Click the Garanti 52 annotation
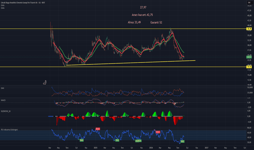The height and width of the screenshot is (150, 254). 156,22
